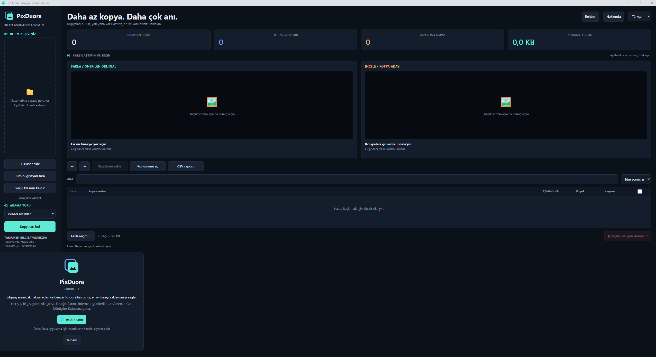Dismiss the about dialog with Tamam

point(72,340)
